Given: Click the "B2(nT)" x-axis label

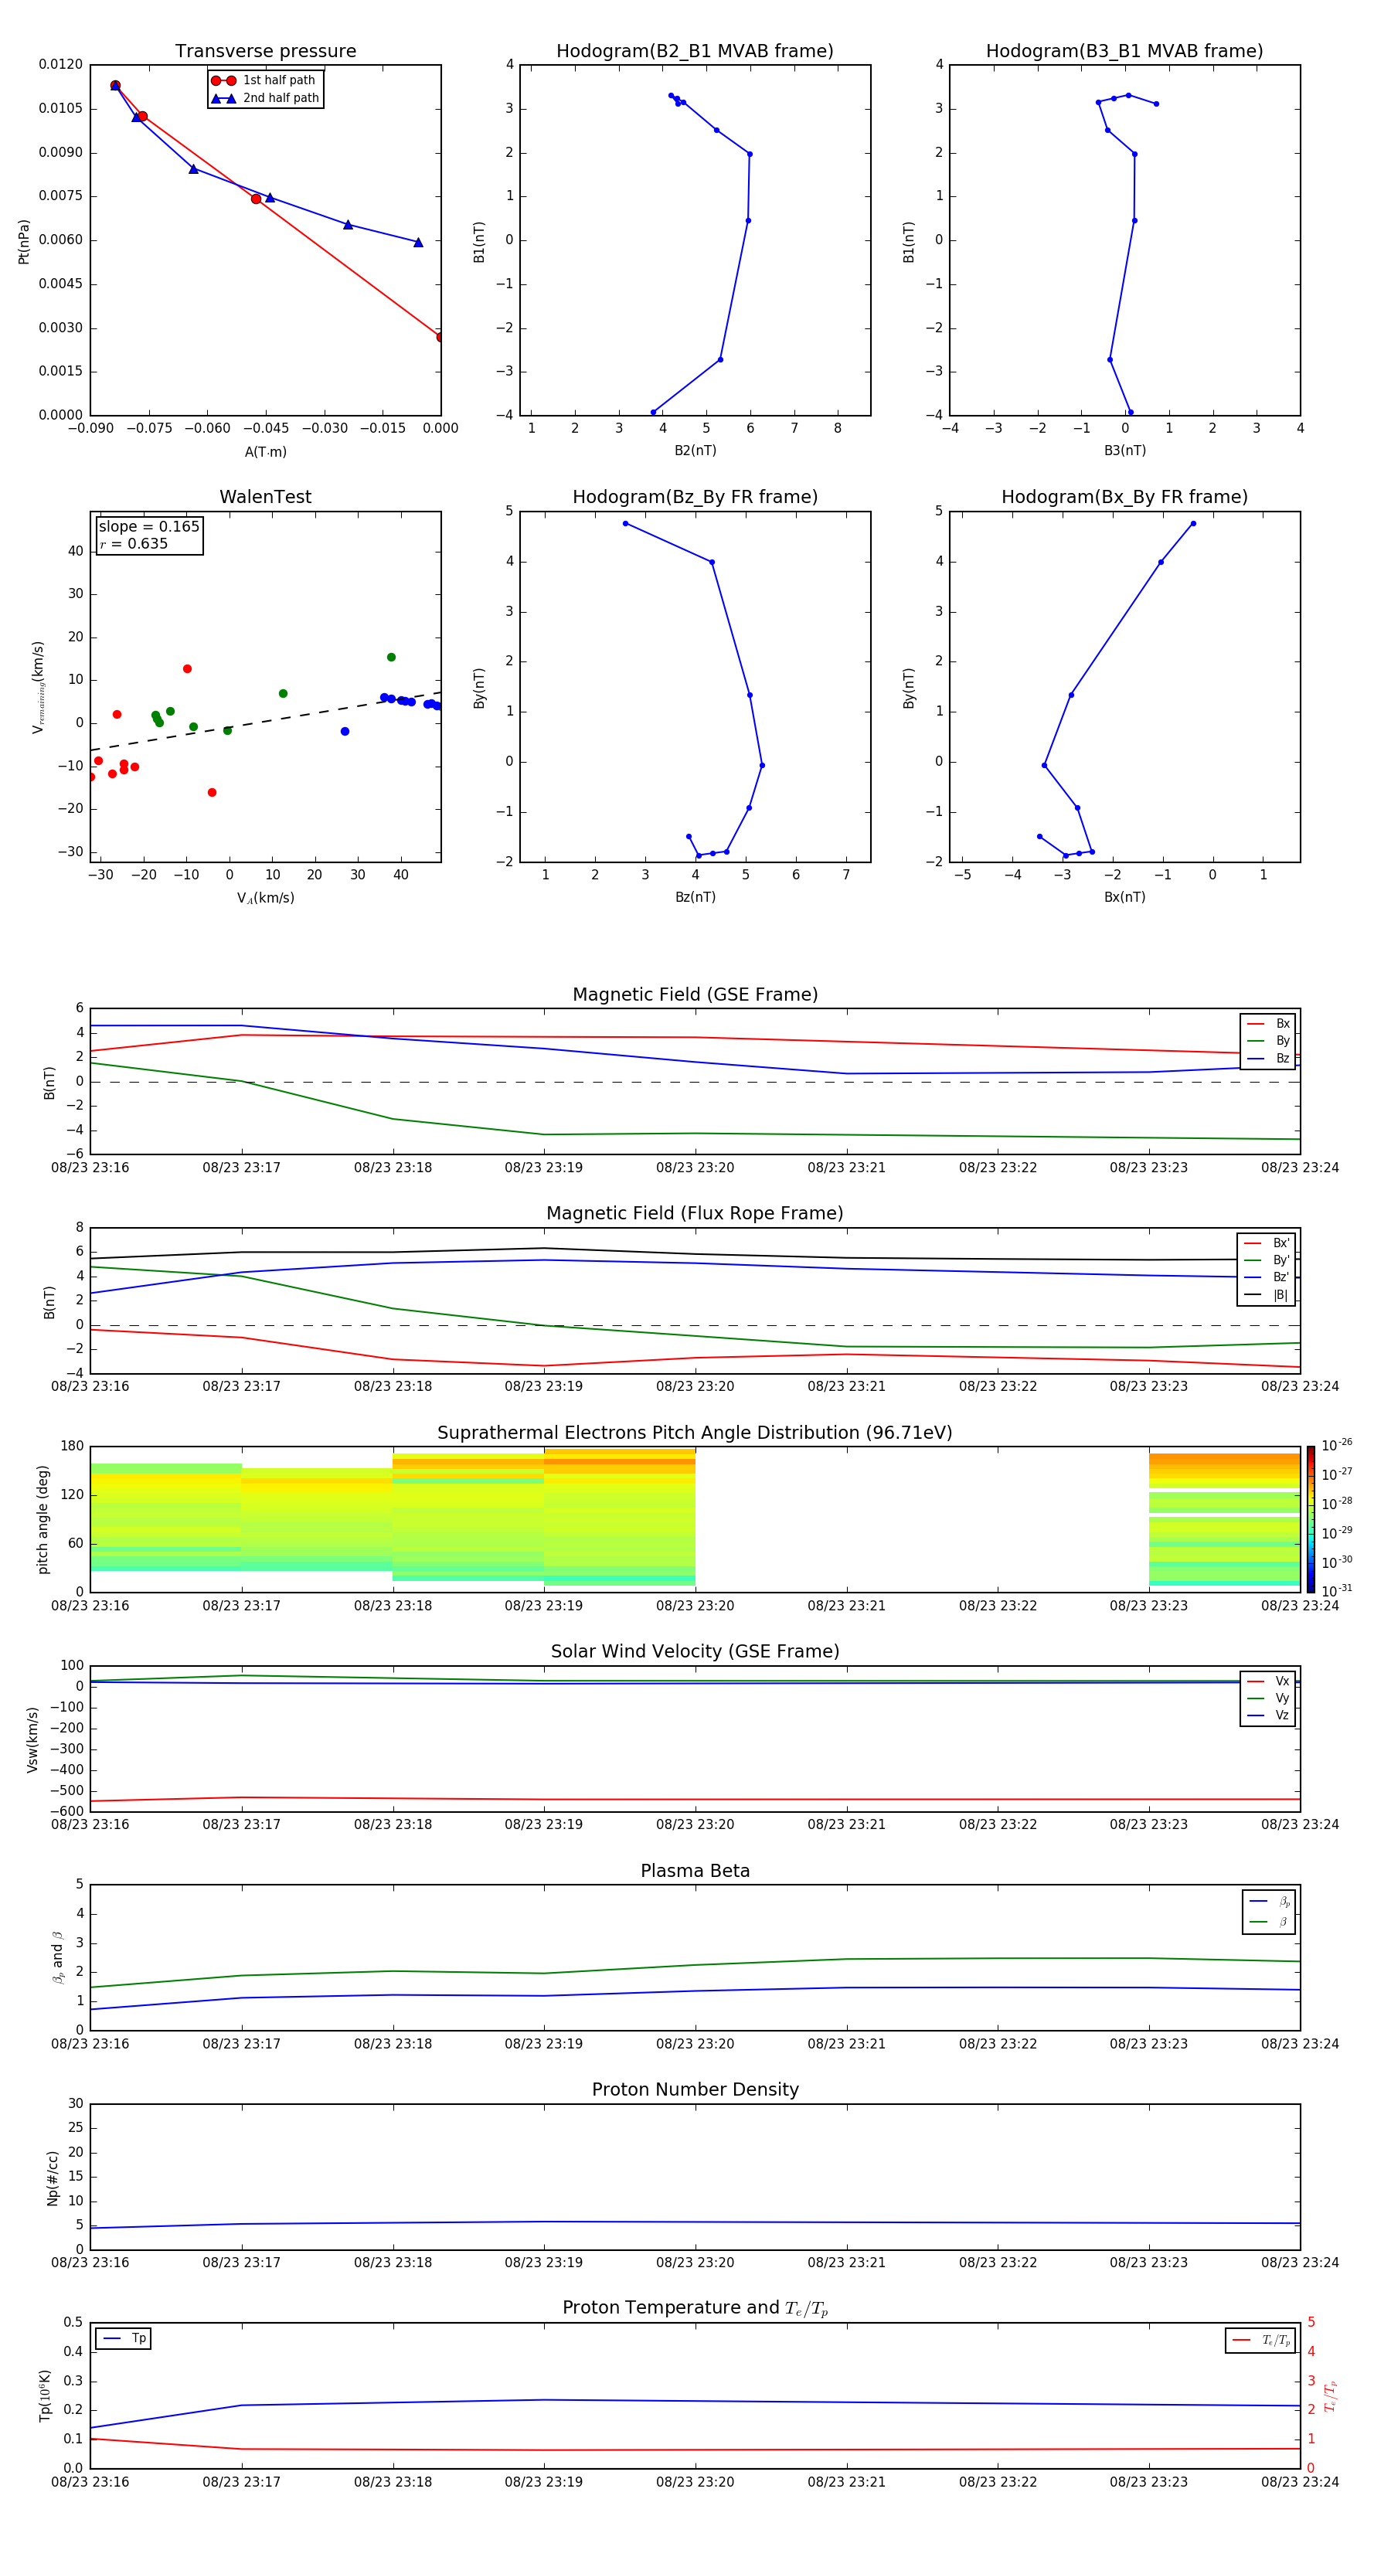Looking at the screenshot, I should pos(695,450).
